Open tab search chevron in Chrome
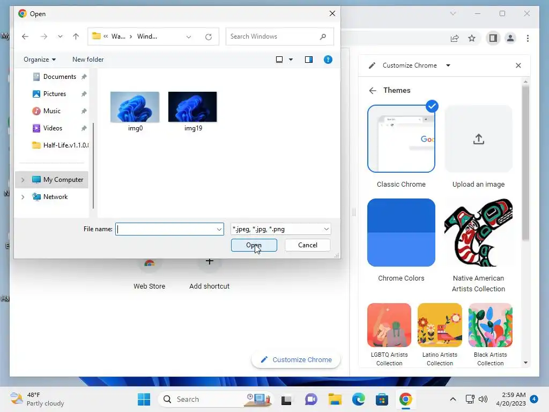Screen dimensions: 549x412 [x=452, y=13]
